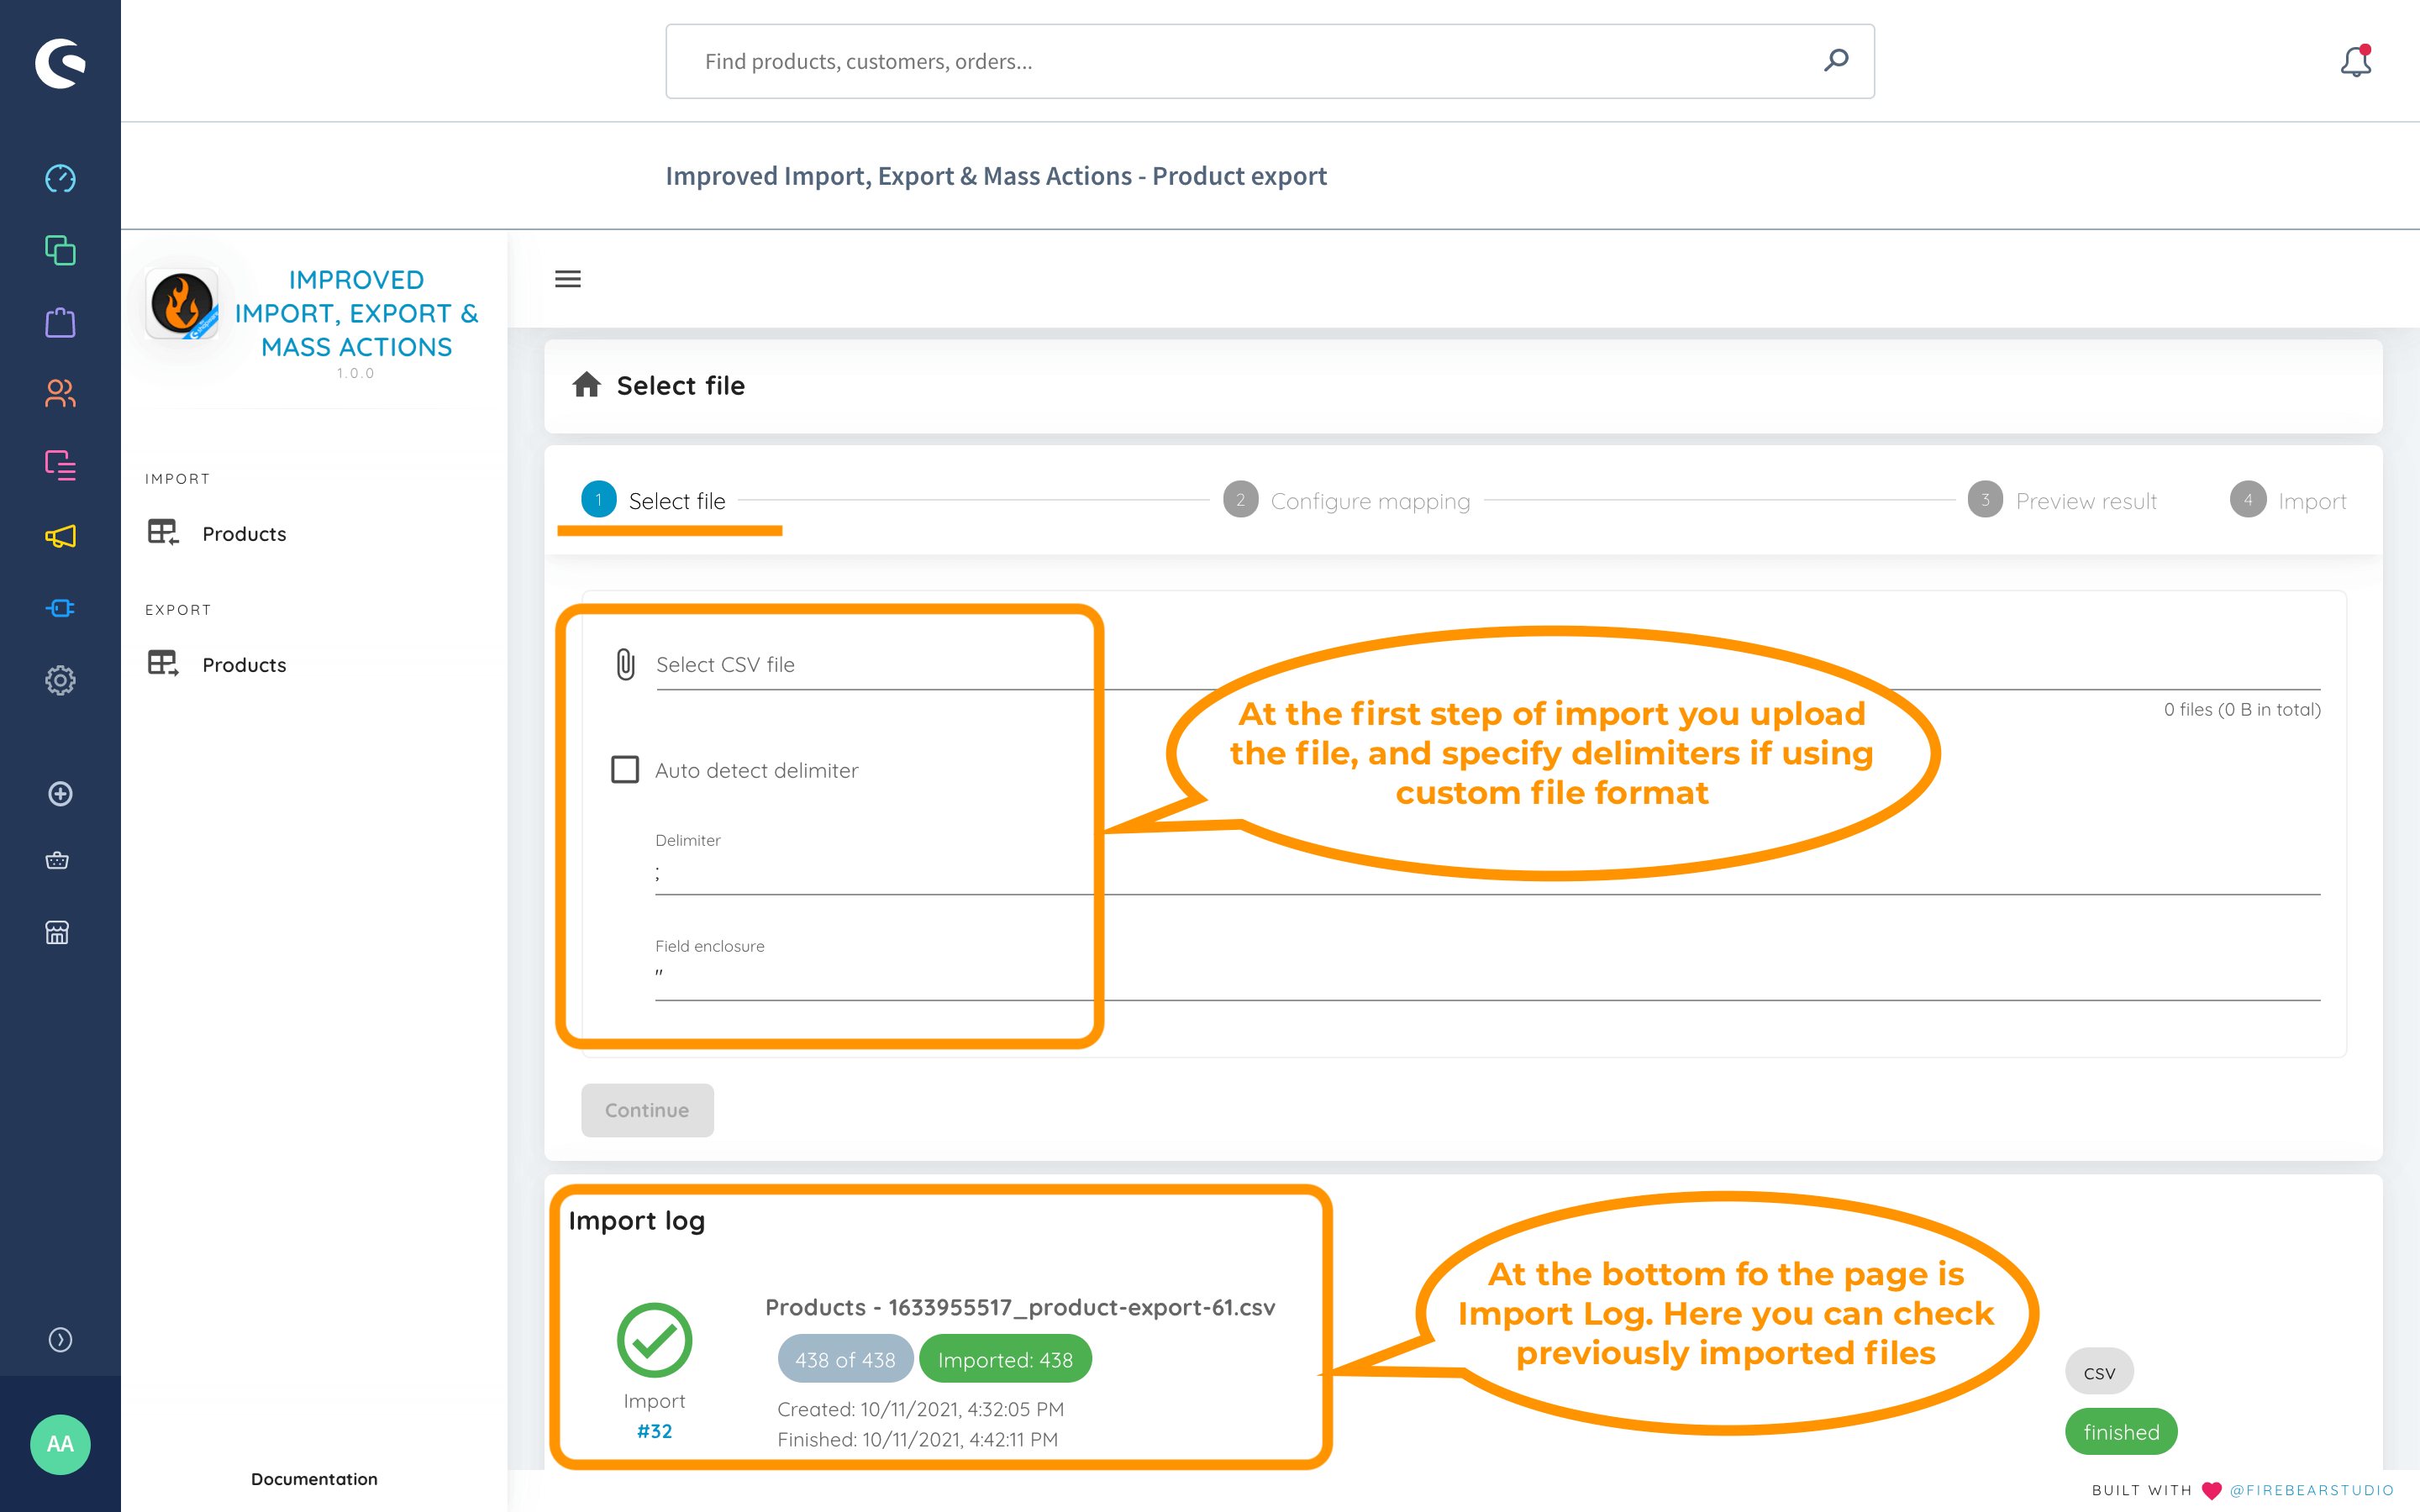Open the Extensions plug icon
The width and height of the screenshot is (2420, 1512).
coord(60,608)
